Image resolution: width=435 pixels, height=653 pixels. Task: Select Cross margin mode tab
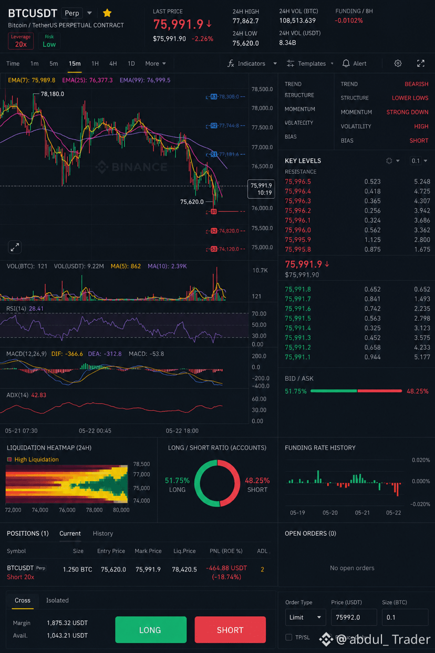(x=23, y=600)
